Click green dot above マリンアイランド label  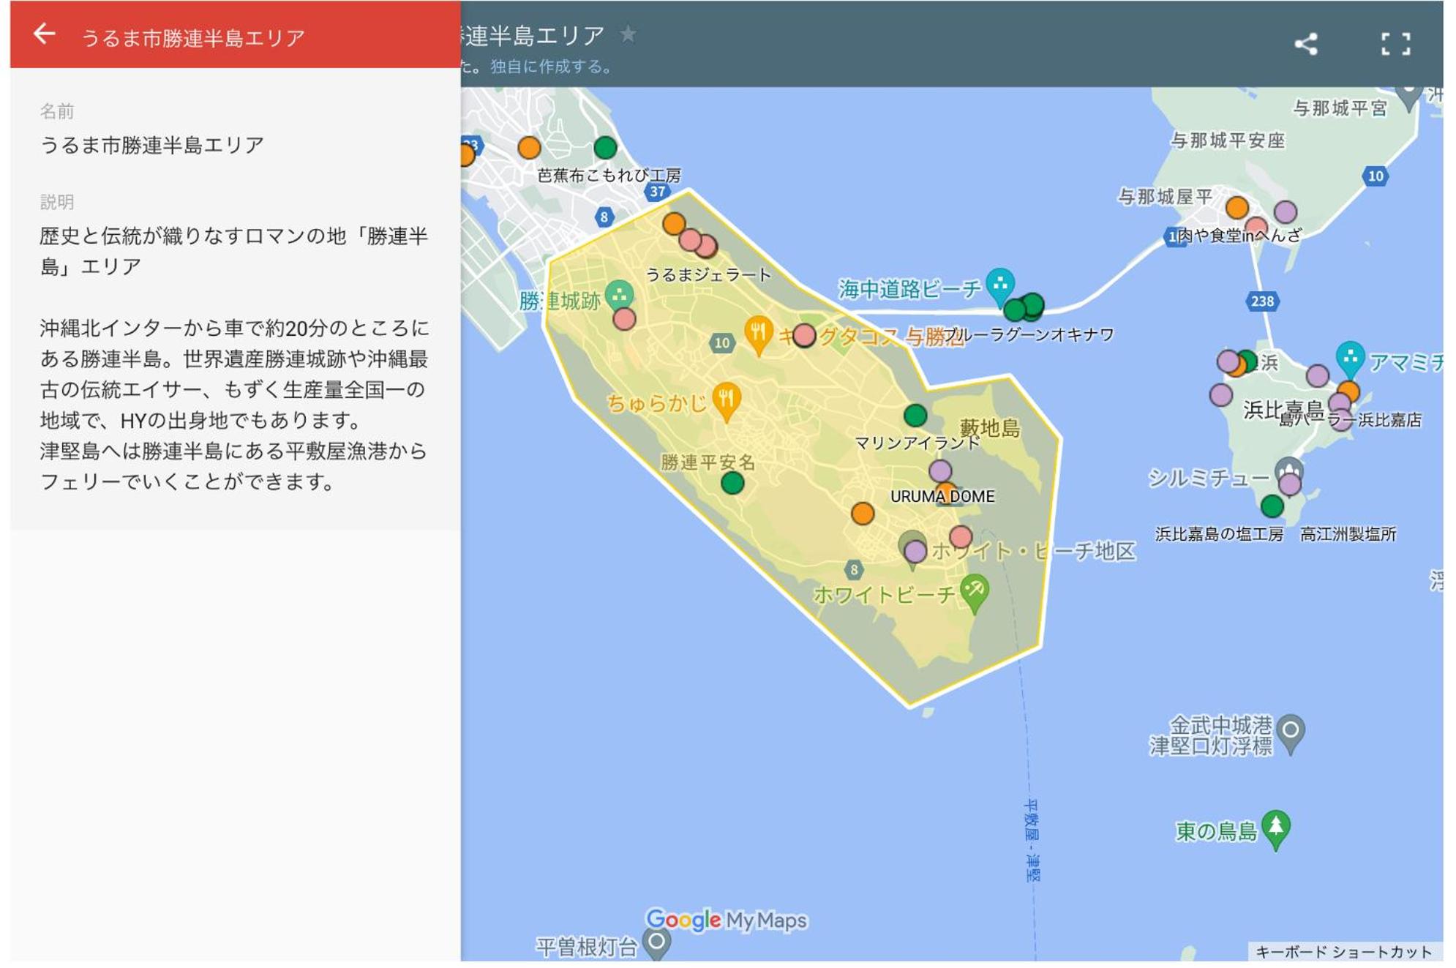point(915,416)
